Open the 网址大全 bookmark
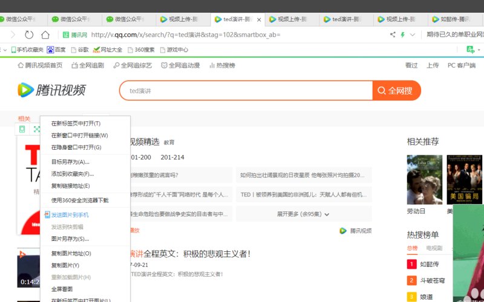 108,50
